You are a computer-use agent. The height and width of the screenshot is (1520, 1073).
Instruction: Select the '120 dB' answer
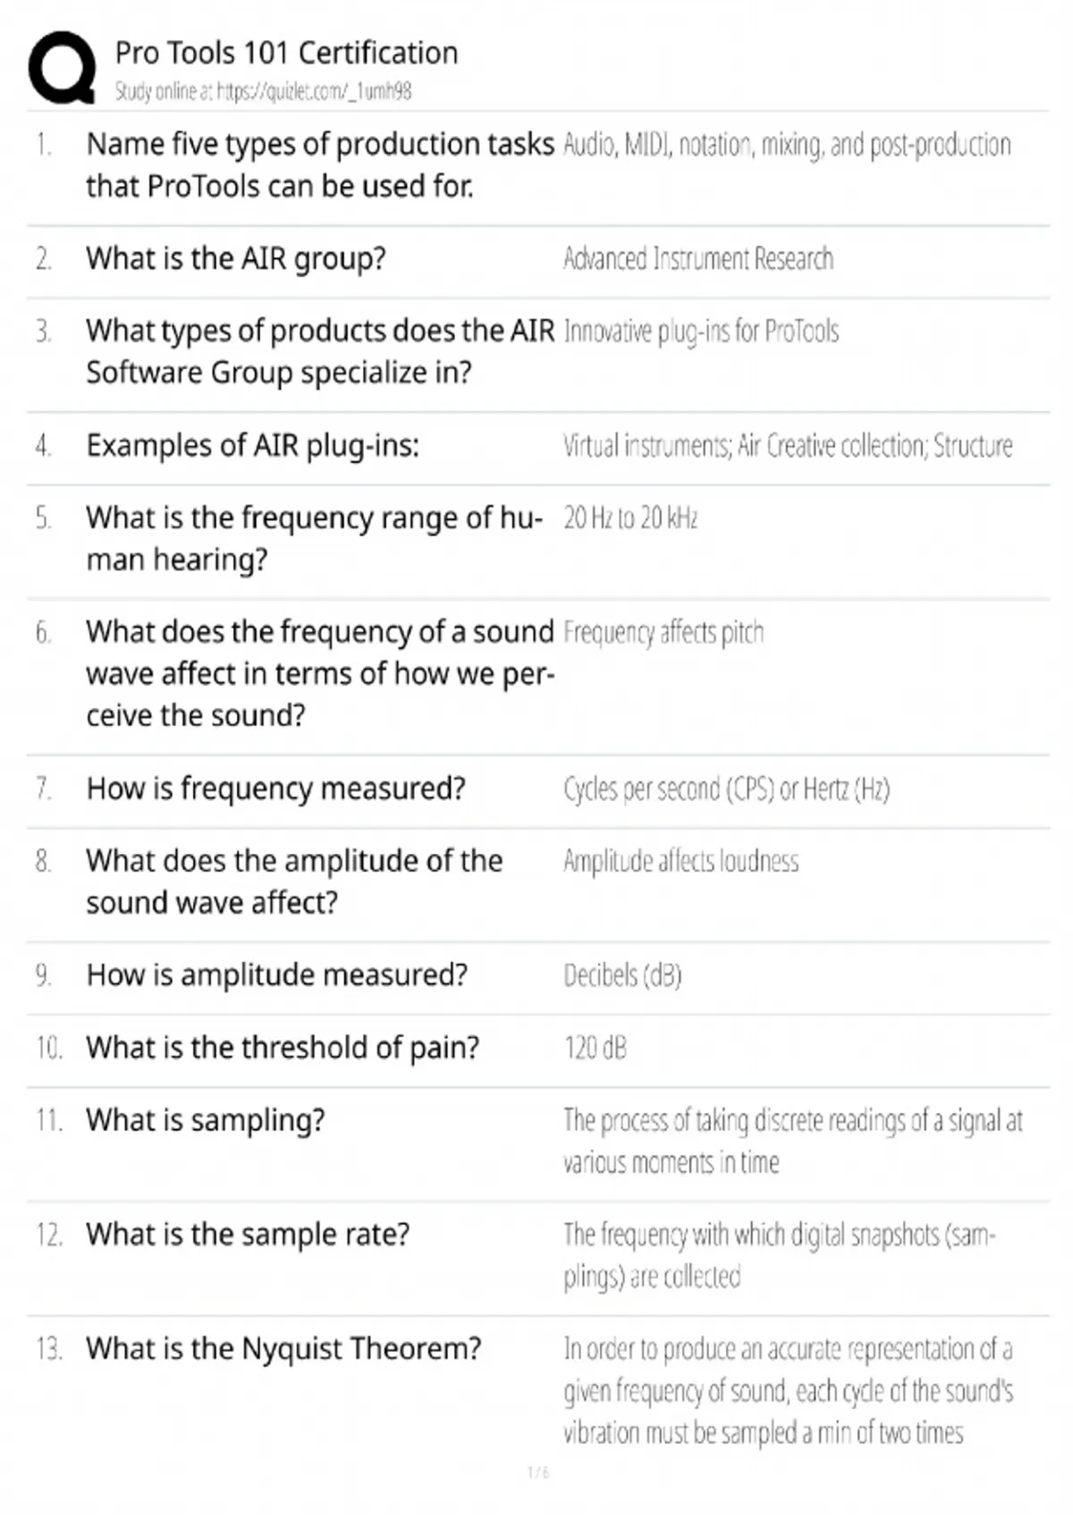tap(595, 1048)
